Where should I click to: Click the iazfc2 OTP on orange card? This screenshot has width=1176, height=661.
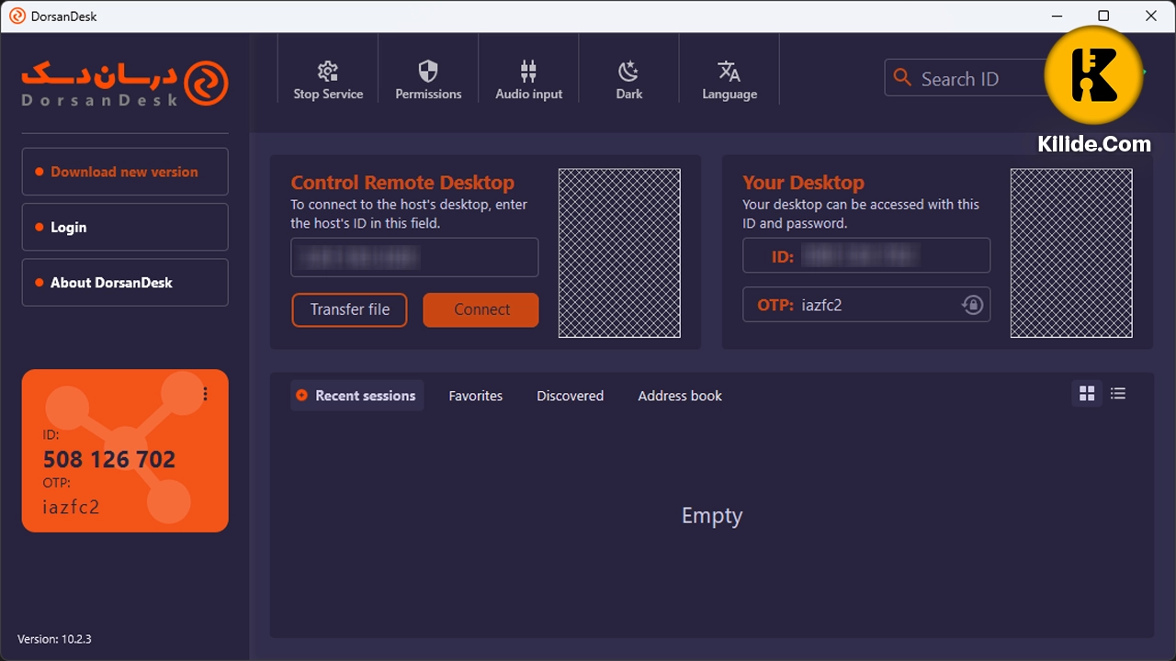click(x=71, y=507)
